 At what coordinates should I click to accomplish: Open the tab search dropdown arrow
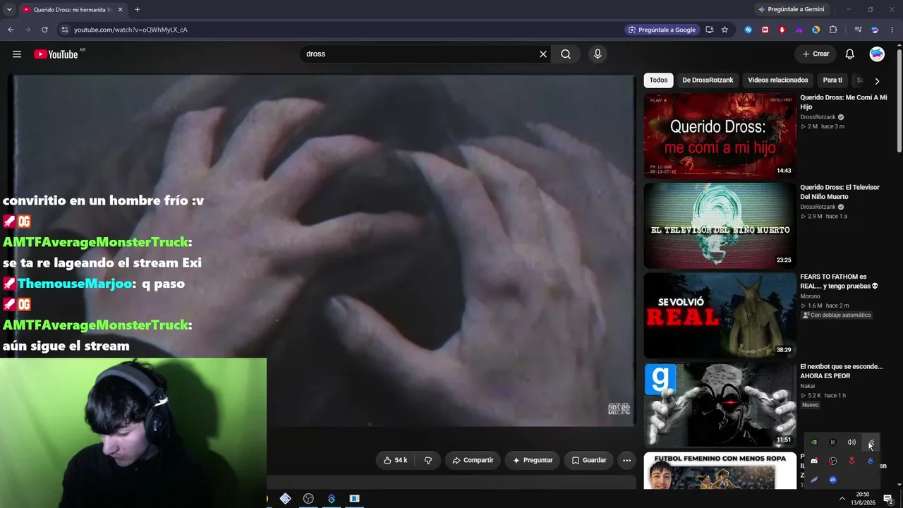point(9,10)
